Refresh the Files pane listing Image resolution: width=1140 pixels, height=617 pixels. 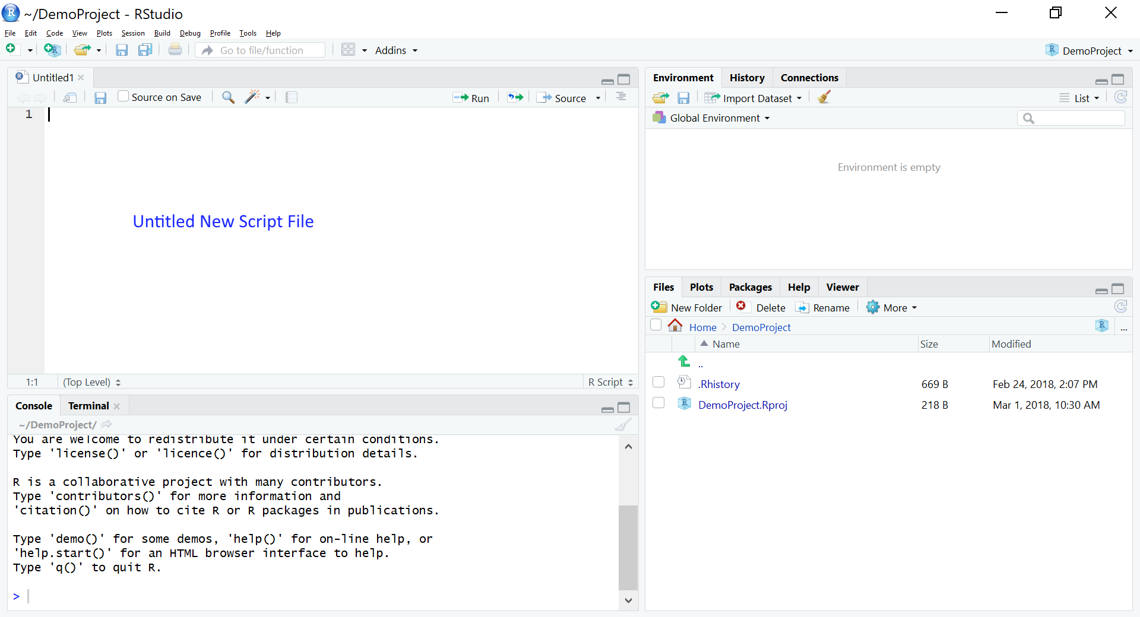click(1121, 307)
